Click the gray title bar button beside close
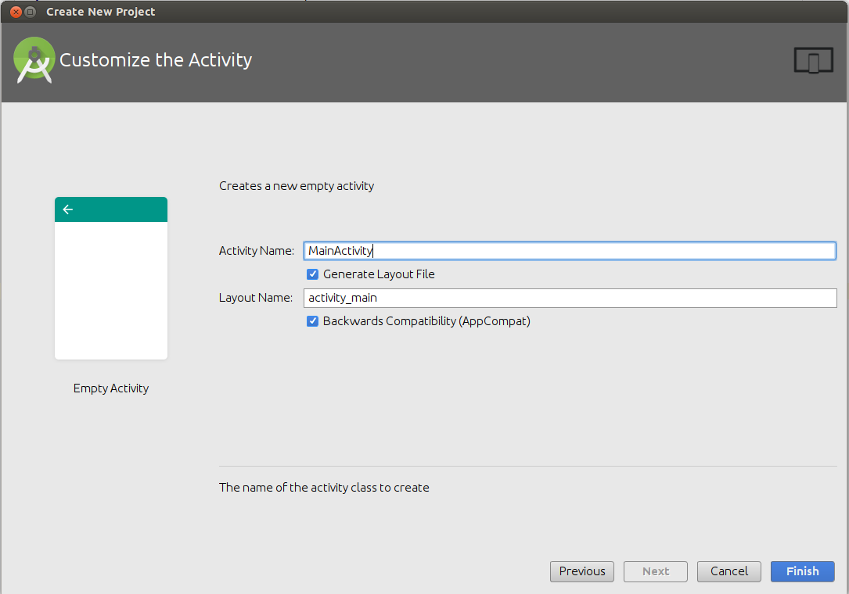The height and width of the screenshot is (594, 849). pos(30,12)
